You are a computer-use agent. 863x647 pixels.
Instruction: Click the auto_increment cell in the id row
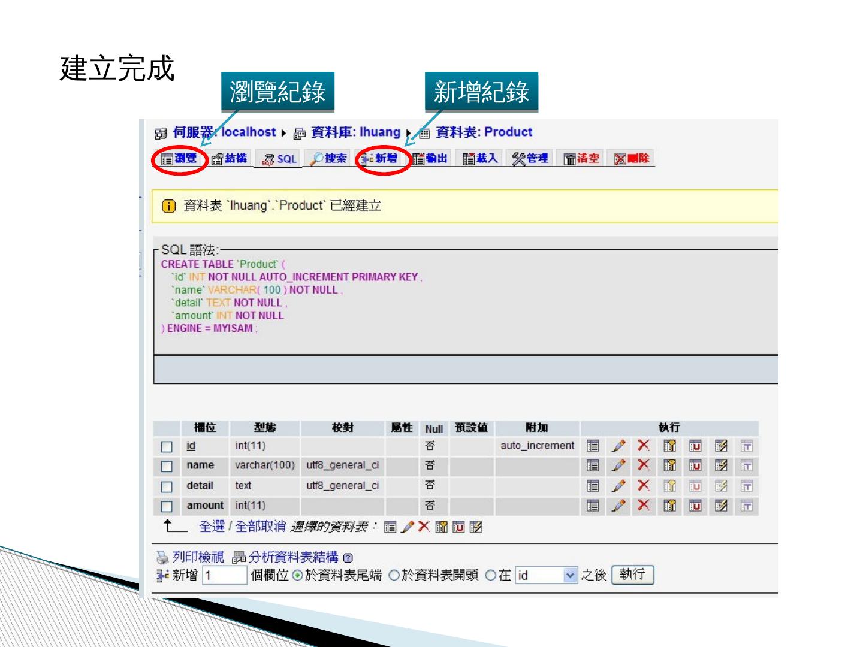click(537, 446)
